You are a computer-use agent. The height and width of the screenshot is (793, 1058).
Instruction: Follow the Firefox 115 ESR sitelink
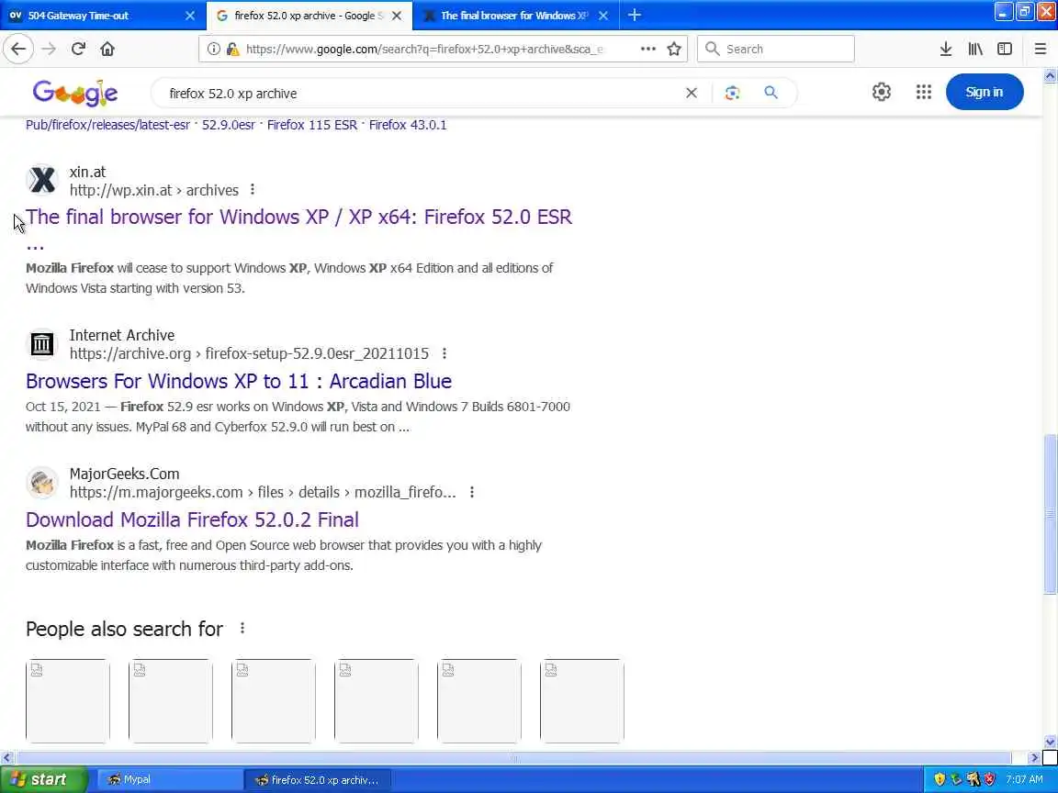pos(311,125)
